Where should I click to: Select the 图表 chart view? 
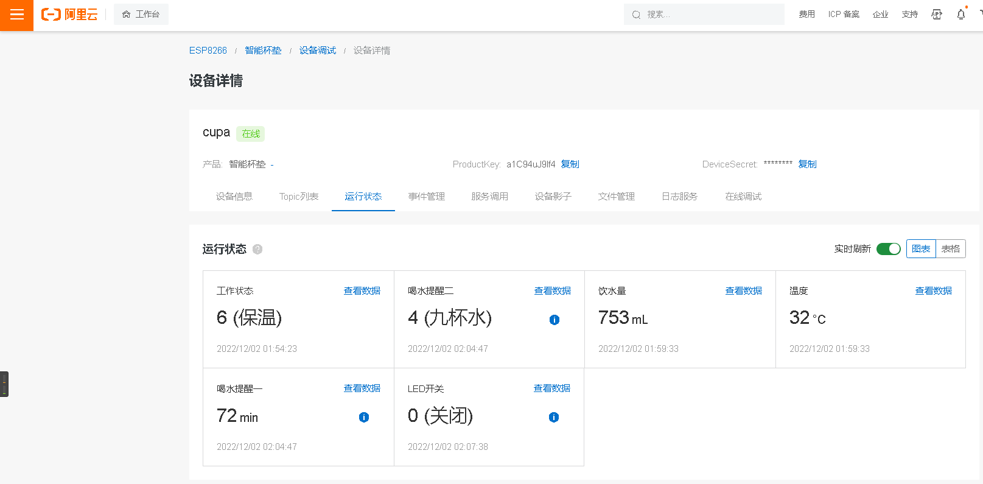tap(921, 249)
